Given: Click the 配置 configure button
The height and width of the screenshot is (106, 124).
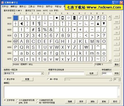Looking at the screenshot, I should pyautogui.click(x=27, y=79).
